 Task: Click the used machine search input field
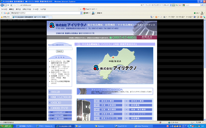(x=60, y=49)
